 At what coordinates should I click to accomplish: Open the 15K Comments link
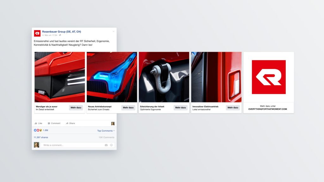tap(106, 137)
